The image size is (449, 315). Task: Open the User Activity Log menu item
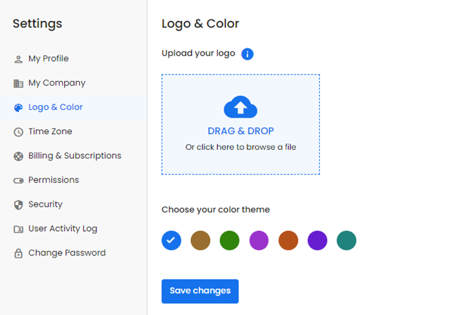tap(63, 229)
